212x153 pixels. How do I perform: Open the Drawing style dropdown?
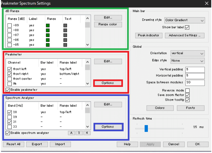pyautogui.click(x=185, y=20)
